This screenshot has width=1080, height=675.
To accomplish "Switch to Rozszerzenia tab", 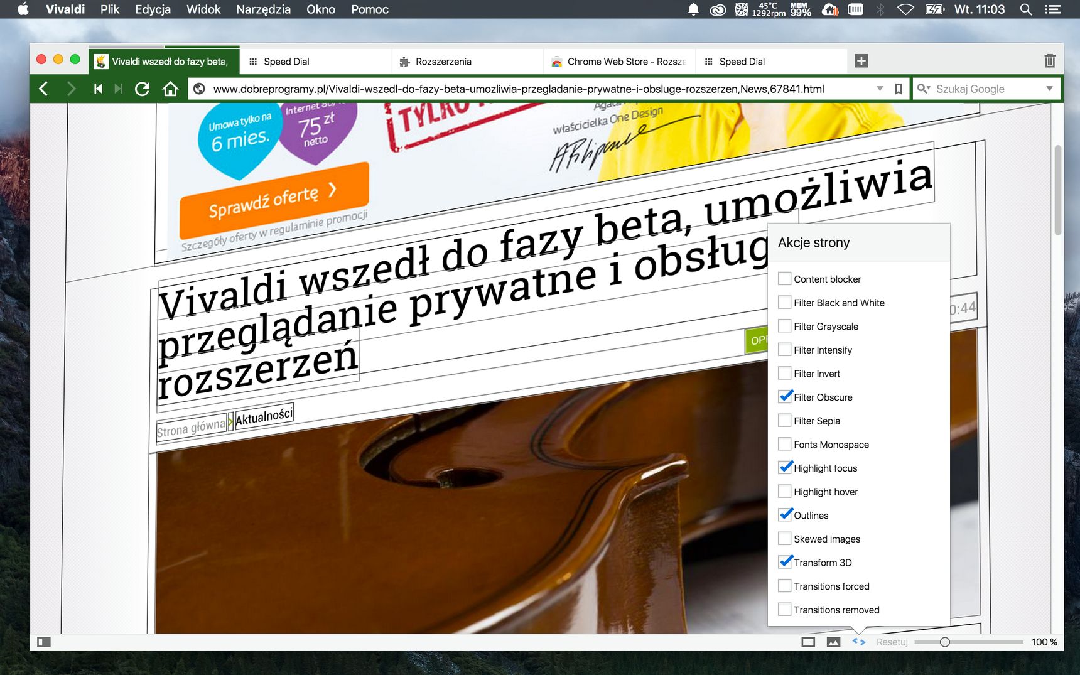I will pos(467,62).
